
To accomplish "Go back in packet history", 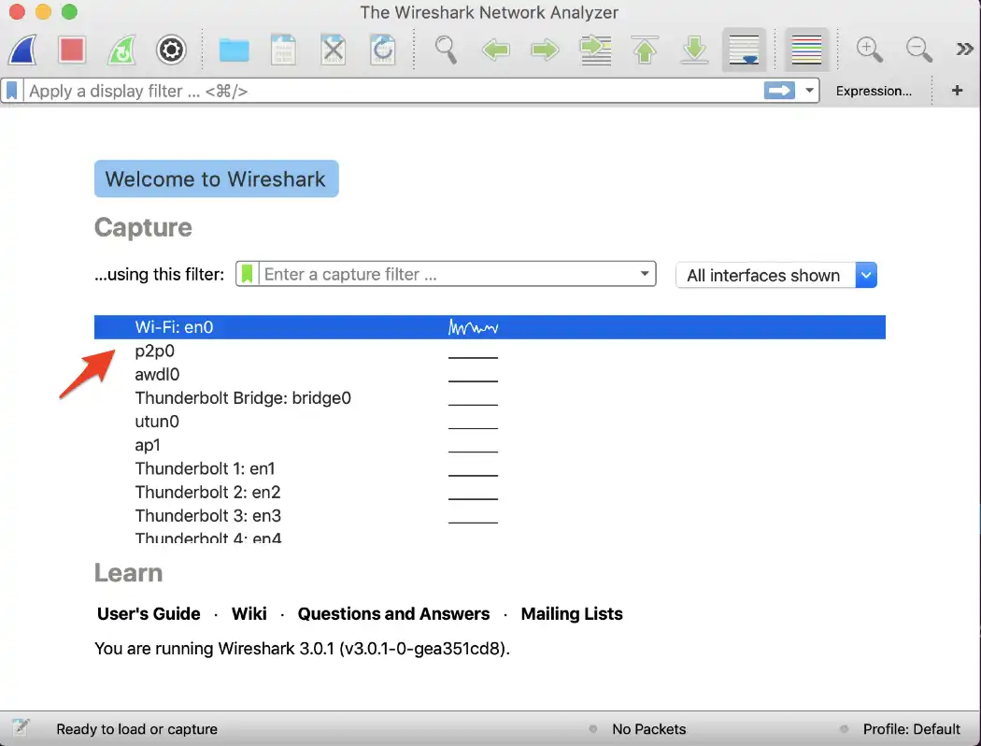I will 495,50.
